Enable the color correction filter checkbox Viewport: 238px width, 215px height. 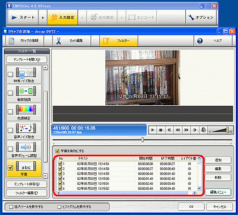[x=10, y=111]
